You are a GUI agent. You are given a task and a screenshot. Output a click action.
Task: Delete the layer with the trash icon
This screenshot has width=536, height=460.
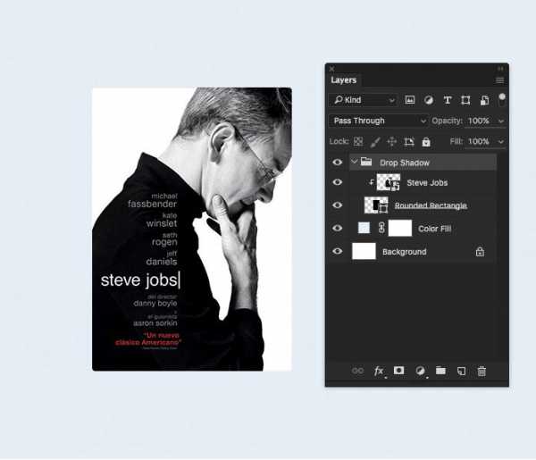click(x=482, y=371)
